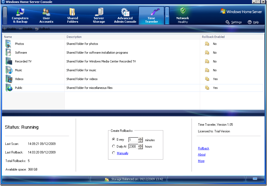Increase the minutes value with up arrow
This screenshot has width=267, height=186.
click(x=140, y=138)
